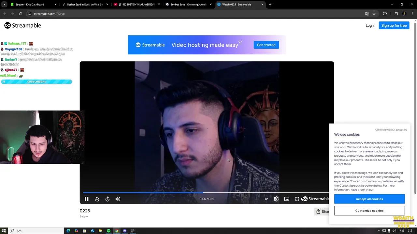Image resolution: width=417 pixels, height=234 pixels.
Task: Open File Explorer from taskbar
Action: click(x=100, y=231)
